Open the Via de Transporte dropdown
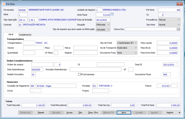The height and width of the screenshot is (119, 185). [x=127, y=48]
